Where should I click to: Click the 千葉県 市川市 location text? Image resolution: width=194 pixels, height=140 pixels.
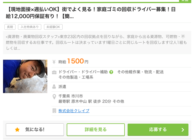pyautogui.click(x=71, y=96)
